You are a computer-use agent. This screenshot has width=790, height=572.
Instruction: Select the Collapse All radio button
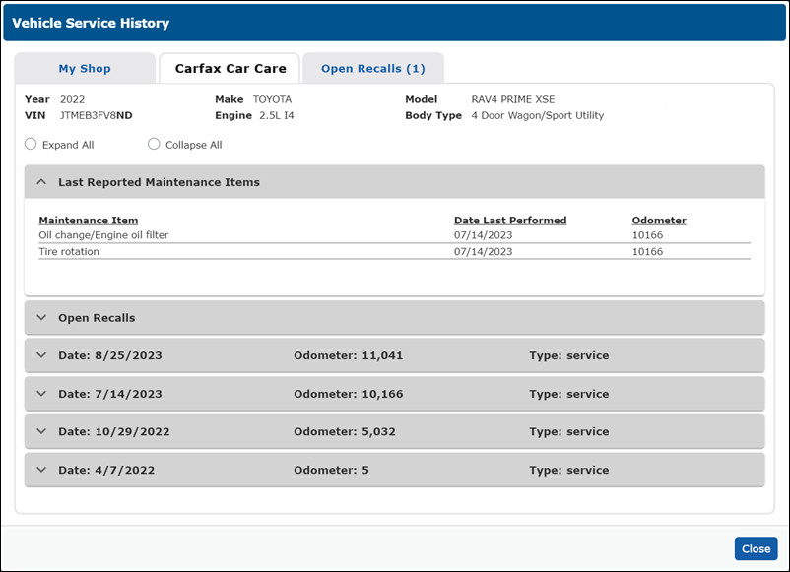click(x=154, y=144)
